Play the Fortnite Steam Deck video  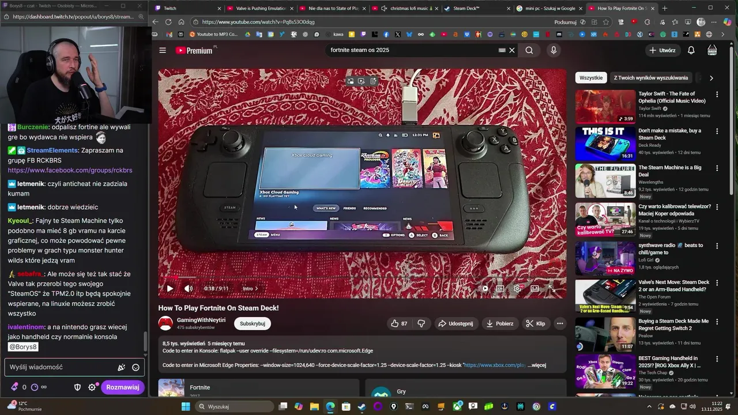pyautogui.click(x=170, y=288)
